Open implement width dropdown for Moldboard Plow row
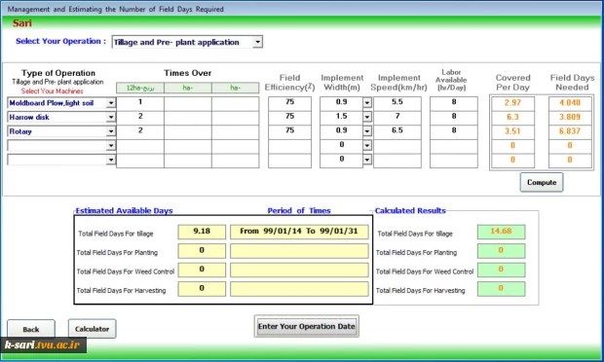This screenshot has width=604, height=362. [x=367, y=103]
